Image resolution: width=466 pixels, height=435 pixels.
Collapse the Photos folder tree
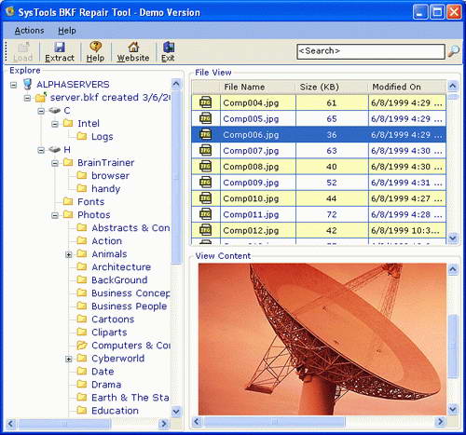click(55, 215)
